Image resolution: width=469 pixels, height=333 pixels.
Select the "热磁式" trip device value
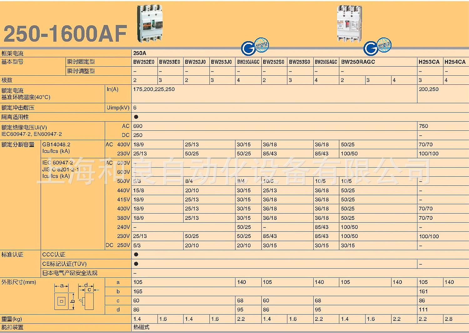[141, 327]
